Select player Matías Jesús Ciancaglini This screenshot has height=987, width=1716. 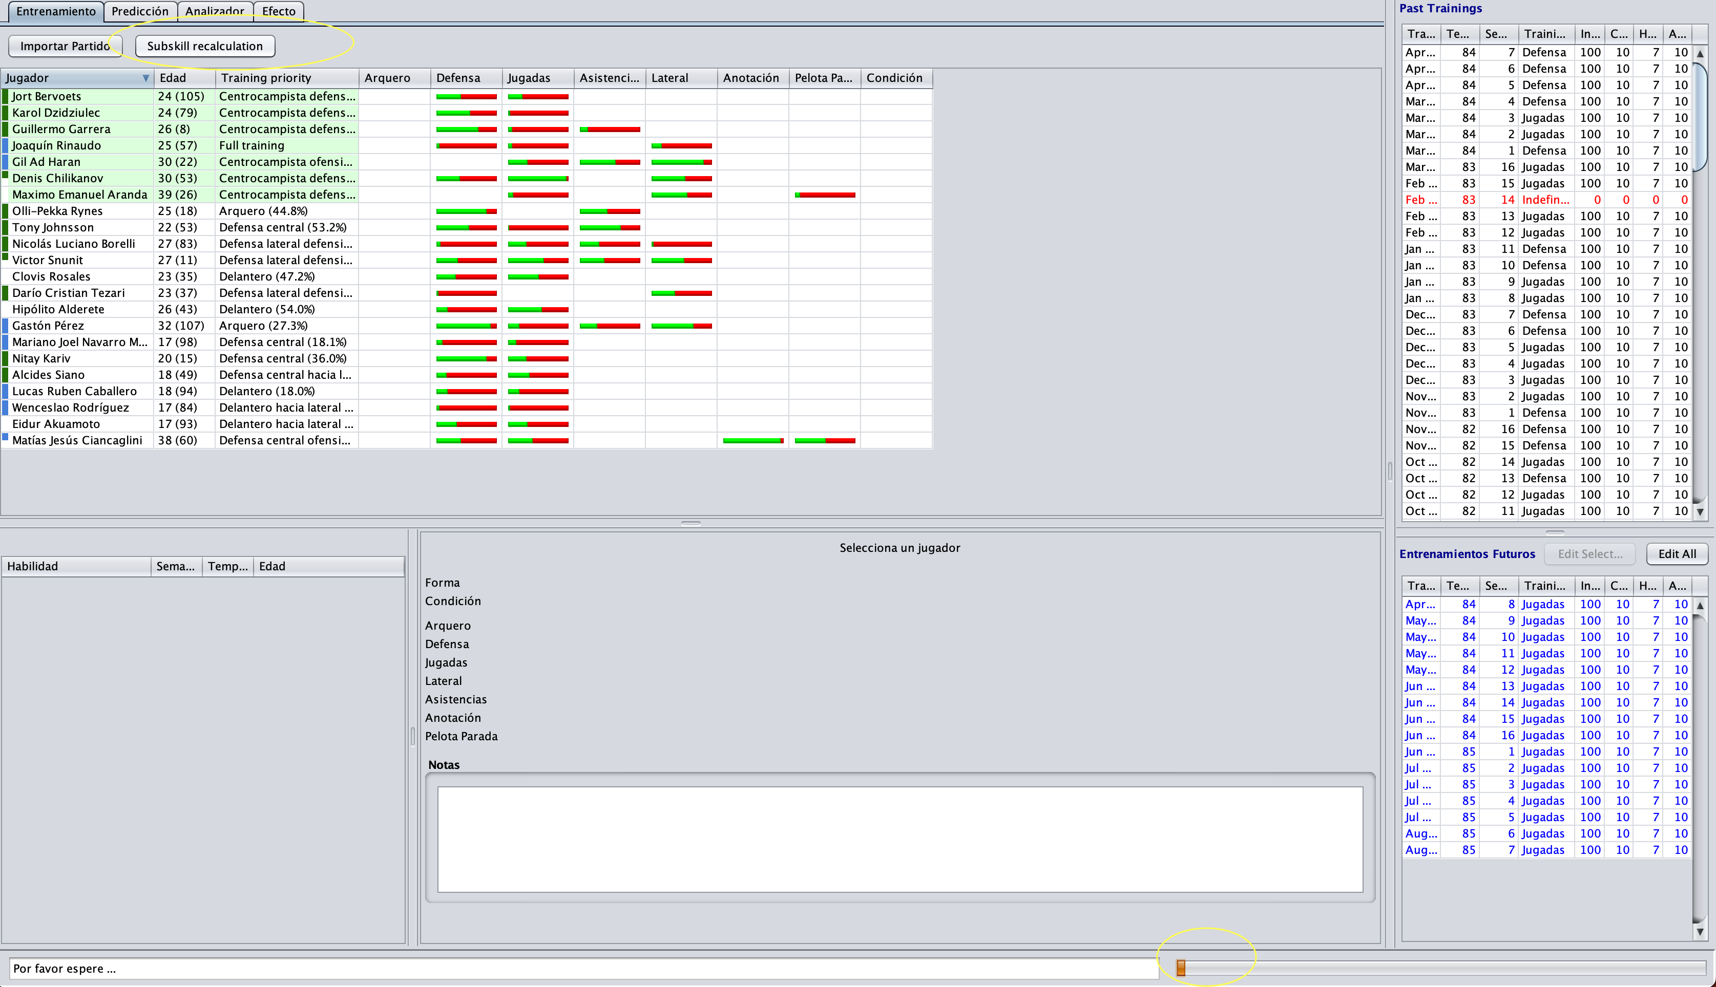point(77,440)
